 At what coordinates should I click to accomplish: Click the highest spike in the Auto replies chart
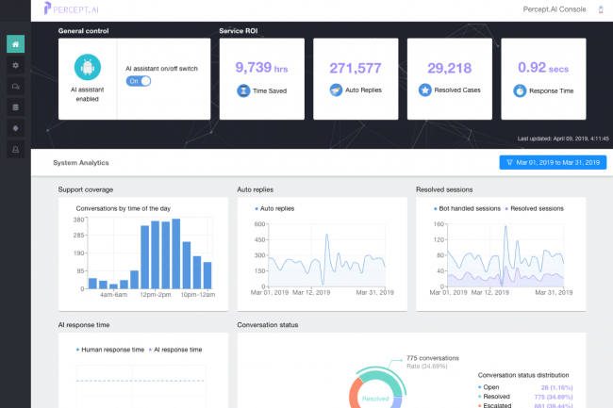tap(327, 236)
